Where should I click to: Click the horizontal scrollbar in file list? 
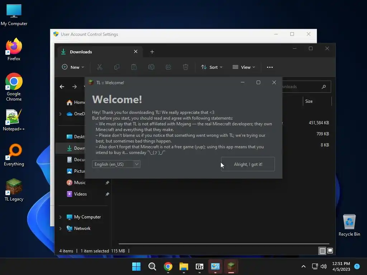click(224, 243)
